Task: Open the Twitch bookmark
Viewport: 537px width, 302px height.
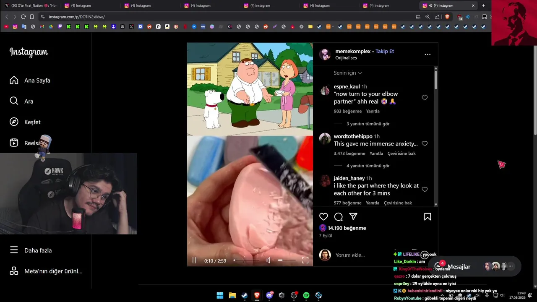Action: click(60, 26)
